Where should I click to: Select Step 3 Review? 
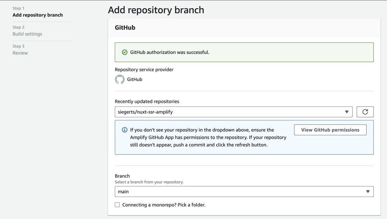(20, 53)
